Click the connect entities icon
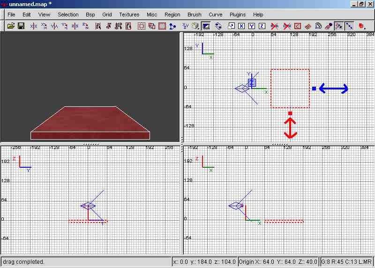This screenshot has height=268, width=375. click(172, 26)
